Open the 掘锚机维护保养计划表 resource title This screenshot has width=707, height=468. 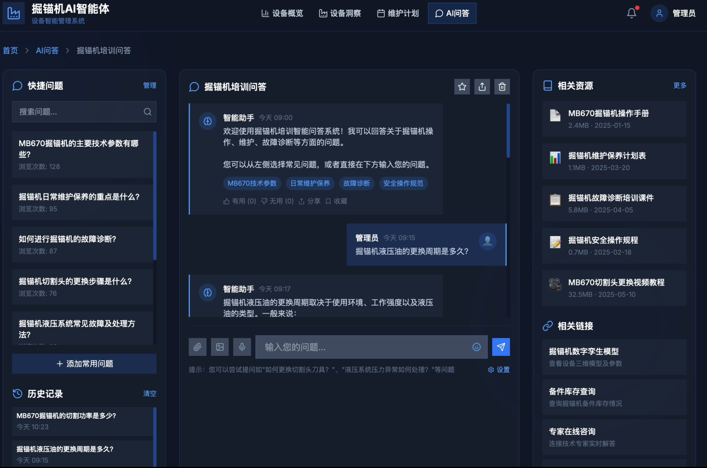[x=607, y=156]
